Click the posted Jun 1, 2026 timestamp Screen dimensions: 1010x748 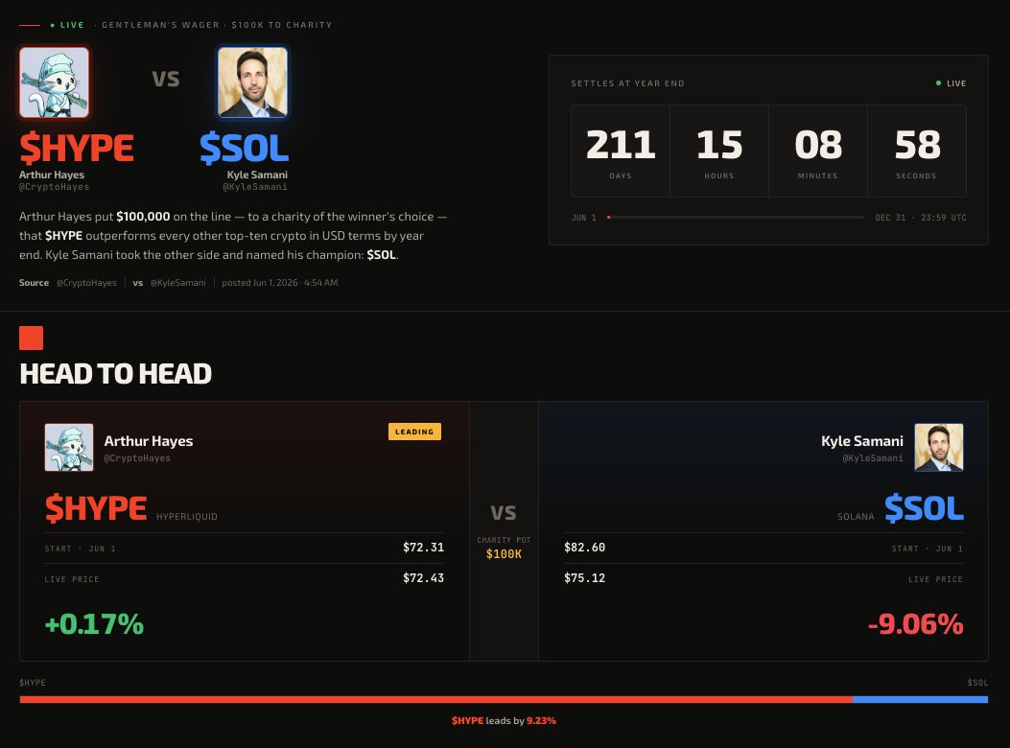click(279, 283)
